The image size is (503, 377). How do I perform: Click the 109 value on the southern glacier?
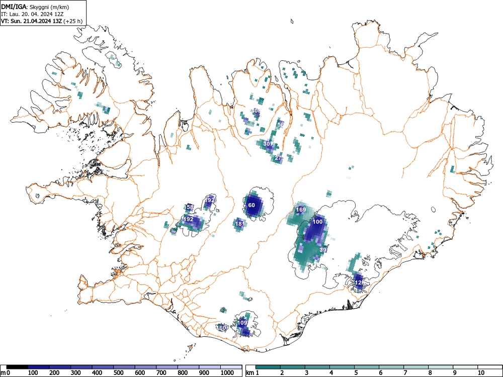[x=242, y=323]
